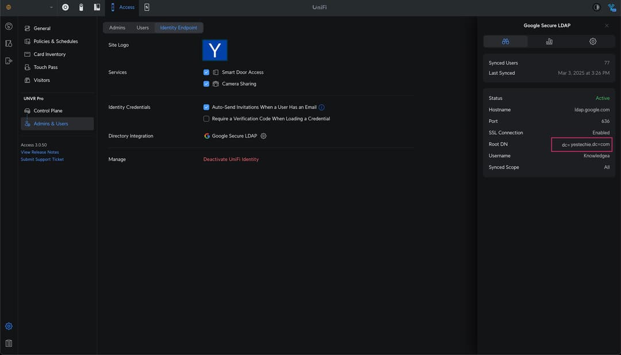Image resolution: width=621 pixels, height=355 pixels.
Task: Open the exit-door icon in the left rail
Action: click(9, 60)
